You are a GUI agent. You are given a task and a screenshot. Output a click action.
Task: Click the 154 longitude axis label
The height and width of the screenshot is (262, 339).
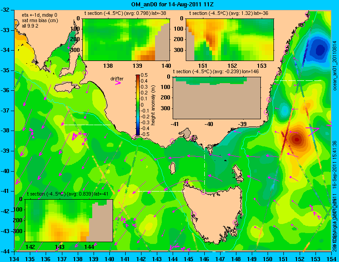click(x=331, y=259)
